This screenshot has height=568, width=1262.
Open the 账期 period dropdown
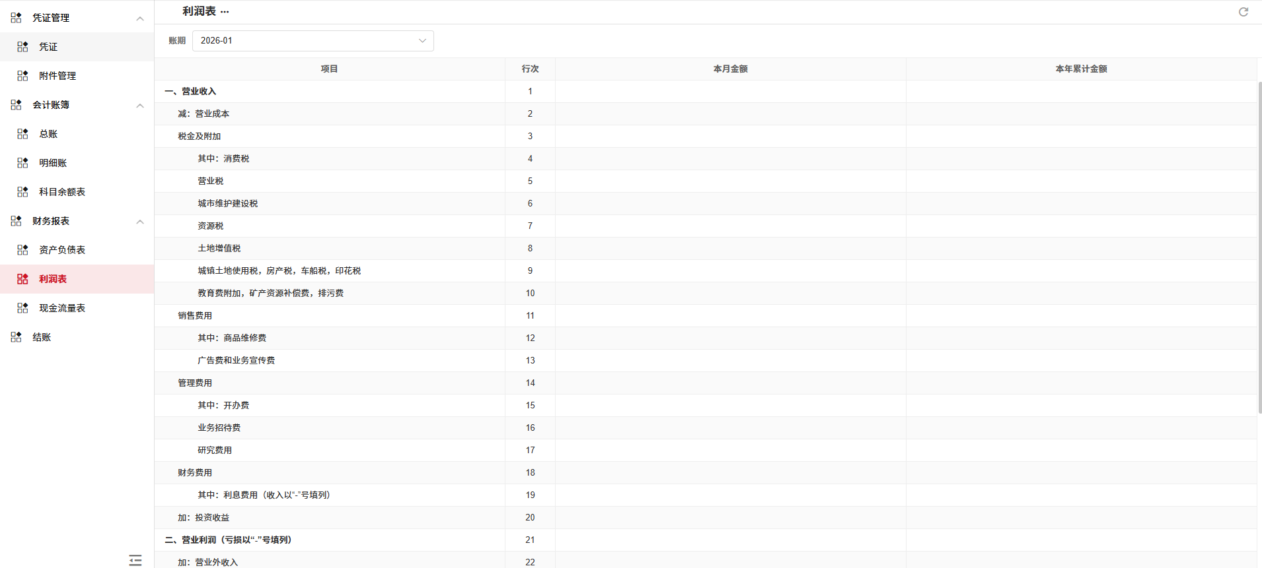(313, 41)
